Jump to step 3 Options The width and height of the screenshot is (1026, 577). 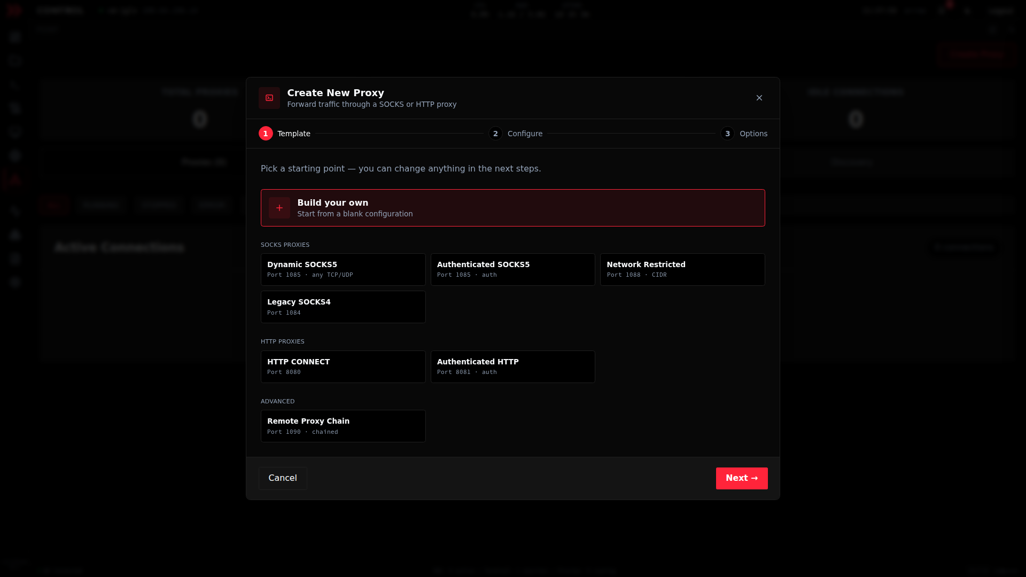click(x=744, y=134)
